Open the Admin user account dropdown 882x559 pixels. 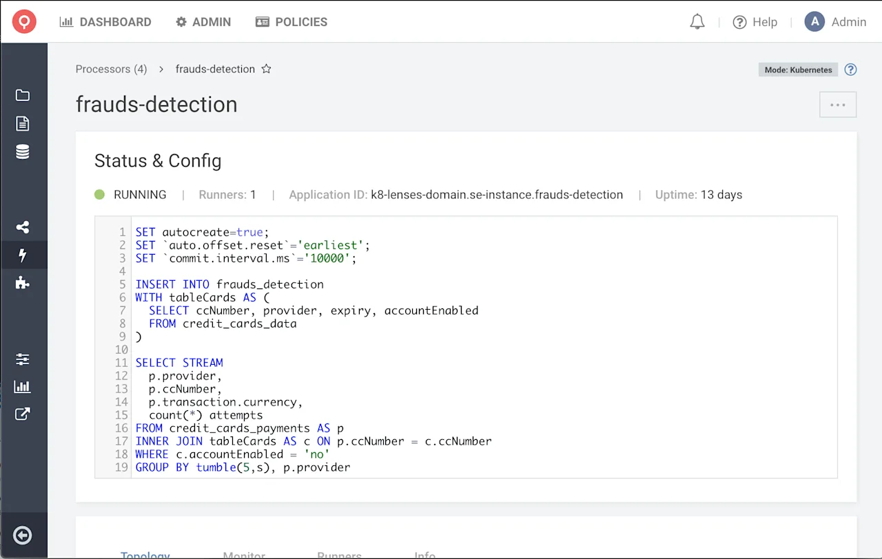836,21
